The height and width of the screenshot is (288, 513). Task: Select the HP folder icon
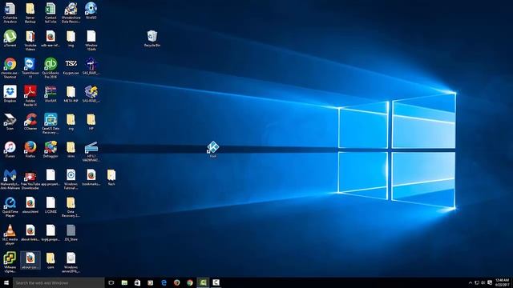91,122
